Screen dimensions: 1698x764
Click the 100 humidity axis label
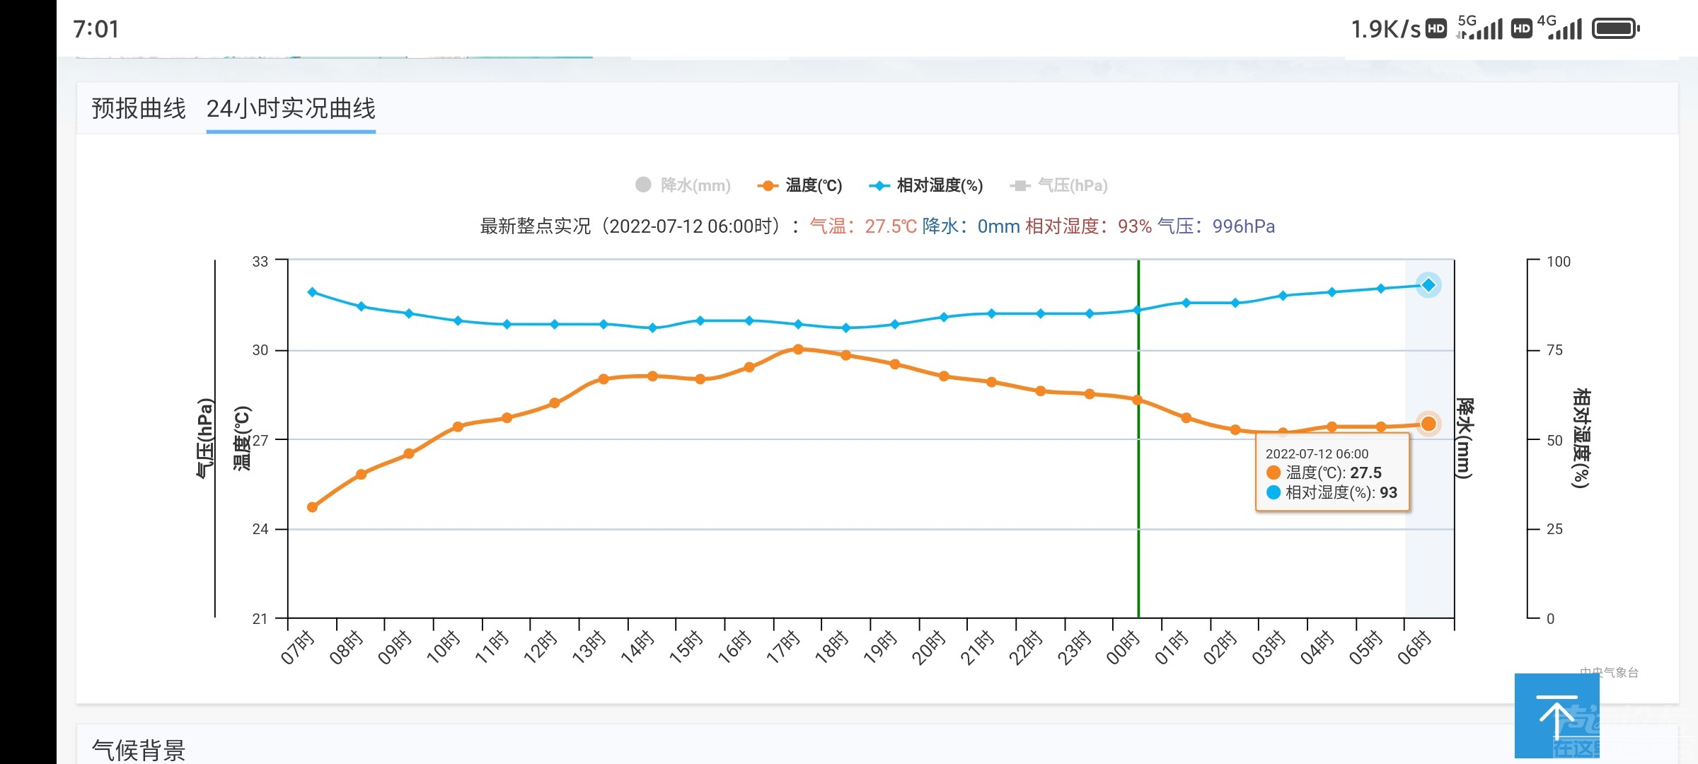[x=1559, y=262]
